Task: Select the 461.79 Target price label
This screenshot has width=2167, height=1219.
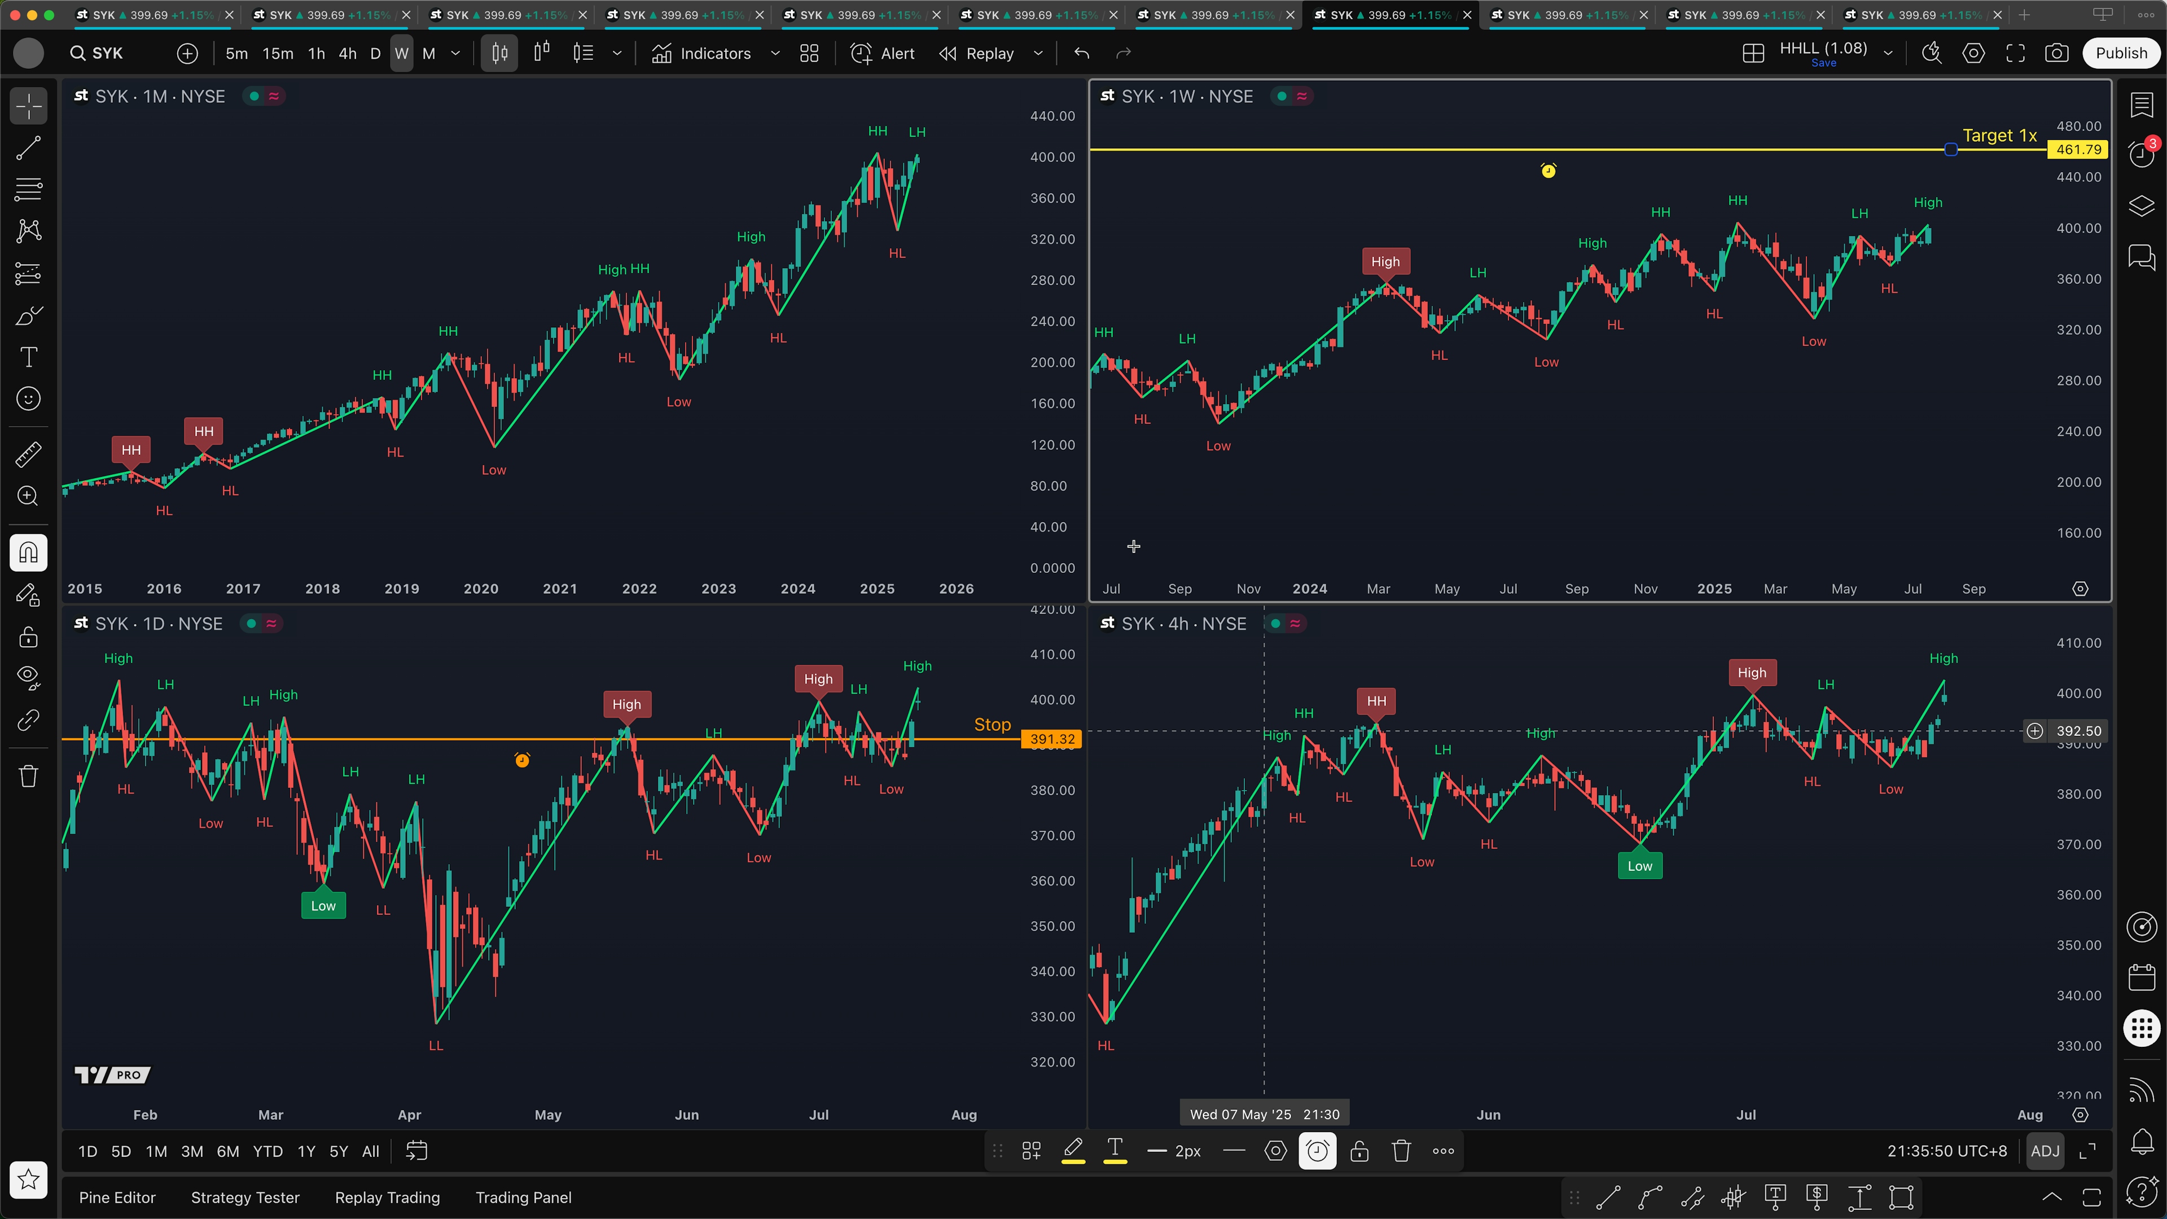Action: [x=2078, y=149]
